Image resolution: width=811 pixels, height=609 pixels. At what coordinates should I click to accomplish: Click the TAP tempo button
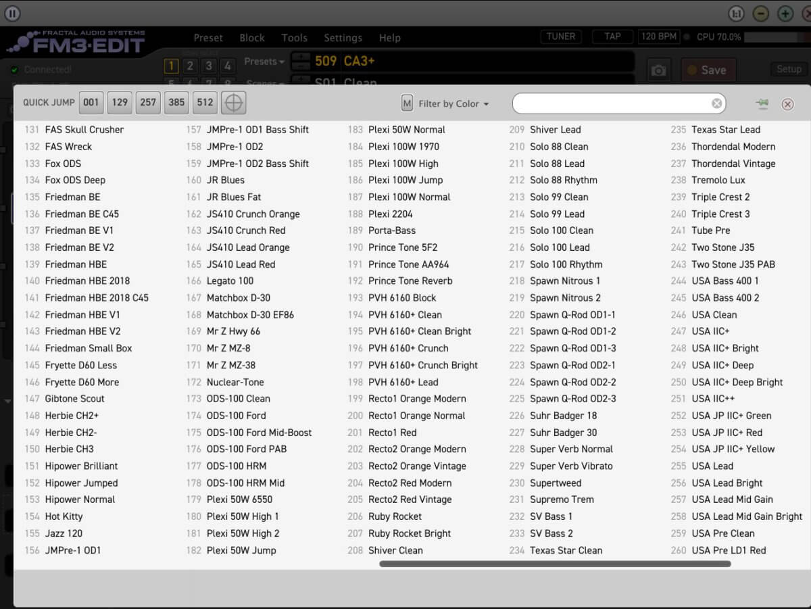coord(612,36)
